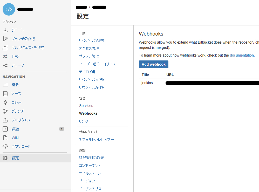Open 課題 in navigation

15,129
